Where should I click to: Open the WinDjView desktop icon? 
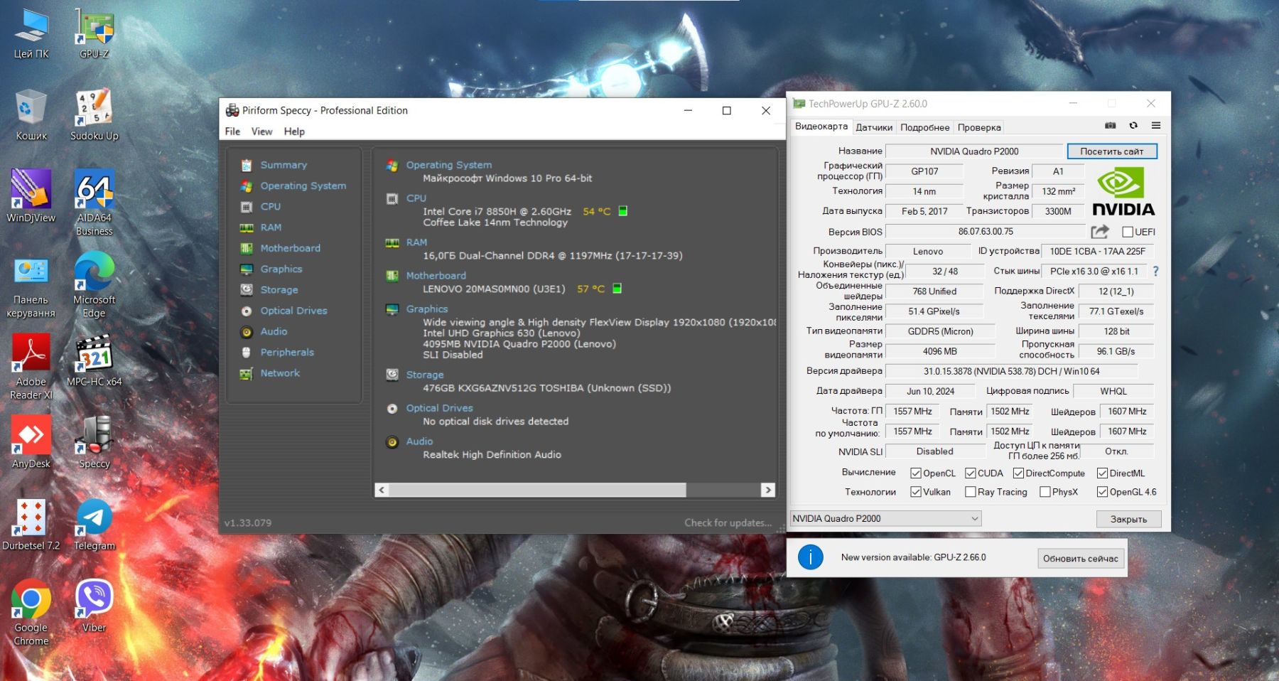[31, 196]
